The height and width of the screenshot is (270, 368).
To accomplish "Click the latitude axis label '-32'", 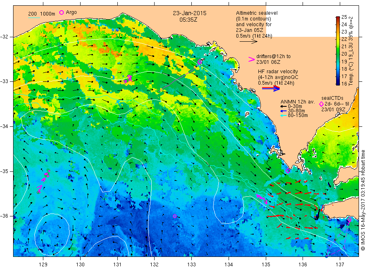I will [x=4, y=37].
